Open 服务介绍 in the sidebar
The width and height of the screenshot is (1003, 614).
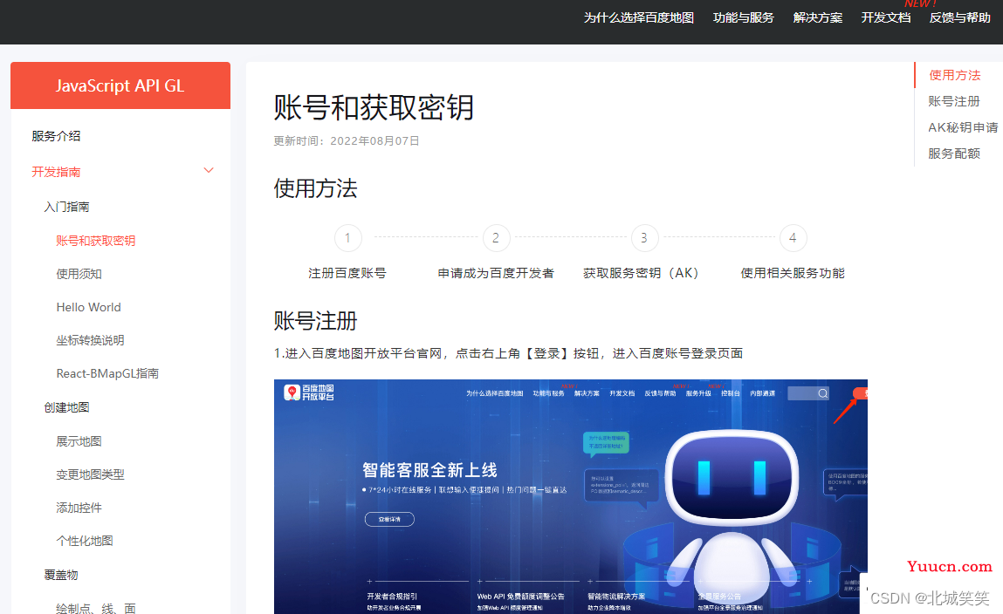56,136
